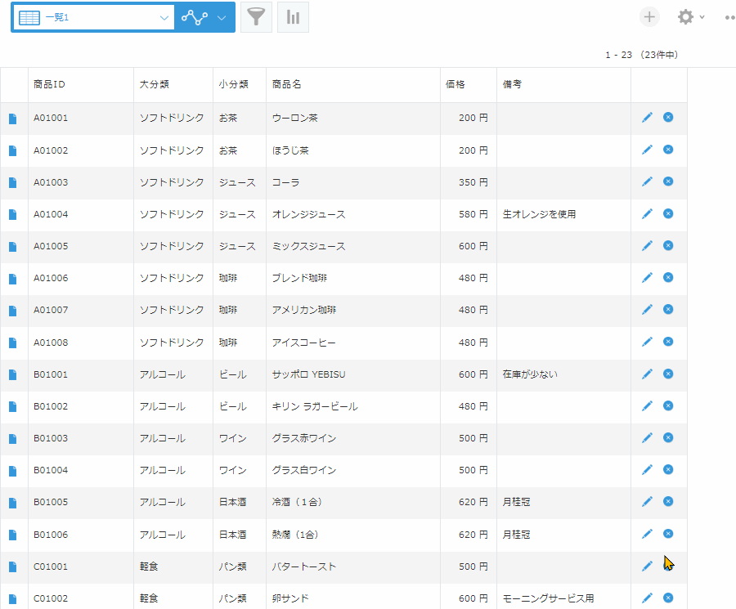
Task: Open the bar chart aggregation view
Action: tap(293, 17)
